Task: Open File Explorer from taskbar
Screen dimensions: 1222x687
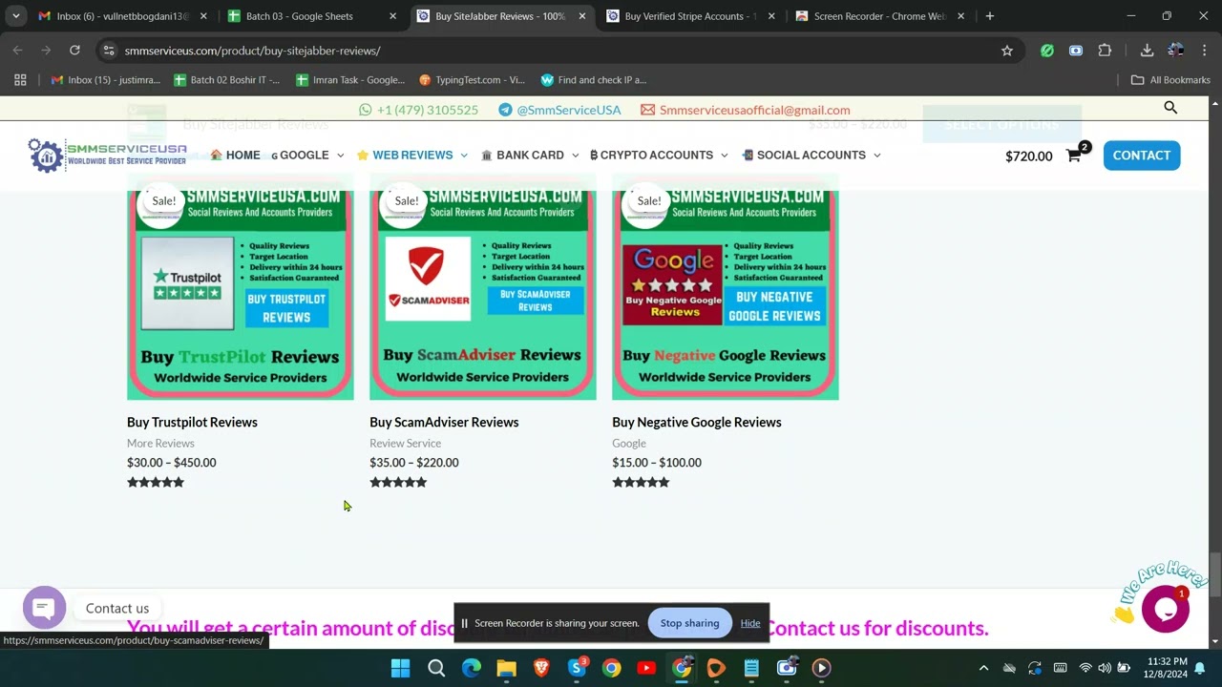Action: [x=506, y=668]
